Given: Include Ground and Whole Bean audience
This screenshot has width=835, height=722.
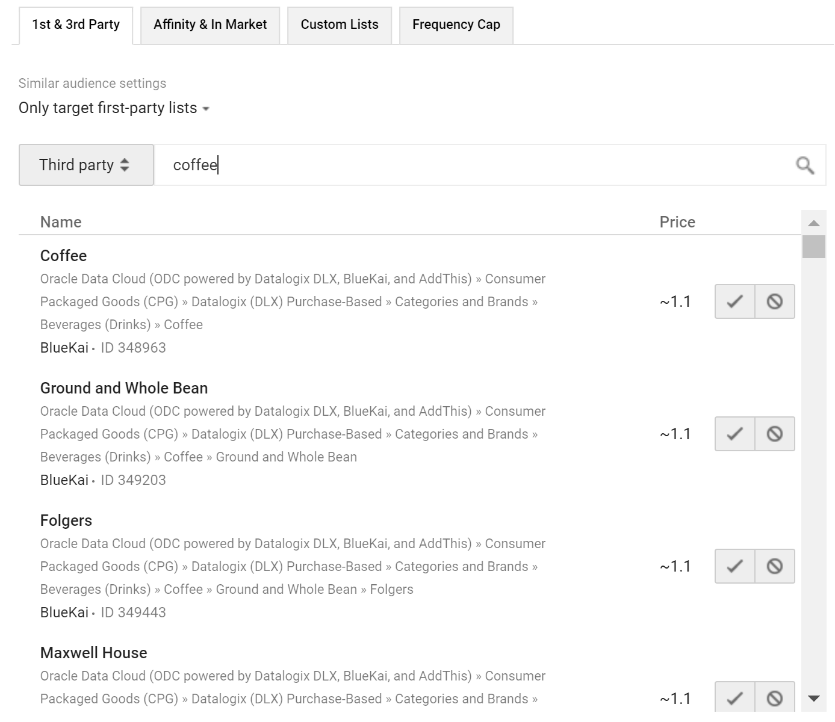Looking at the screenshot, I should tap(734, 434).
